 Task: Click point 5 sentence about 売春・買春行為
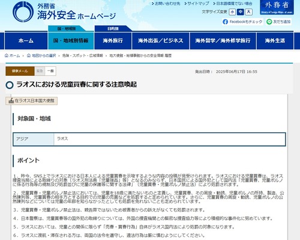(x=124, y=227)
